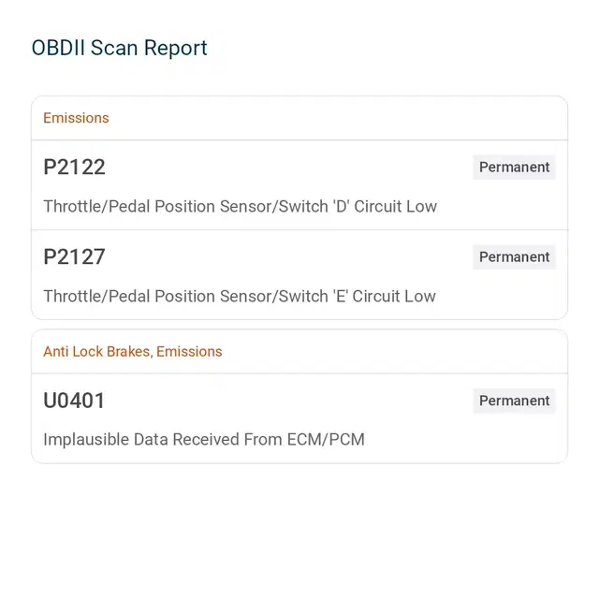The width and height of the screenshot is (599, 599).
Task: Click the words Anti Lock Brakes
Action: pyautogui.click(x=97, y=352)
